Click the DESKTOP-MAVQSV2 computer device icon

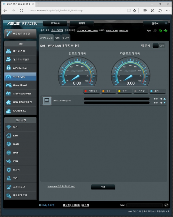coord(47,101)
